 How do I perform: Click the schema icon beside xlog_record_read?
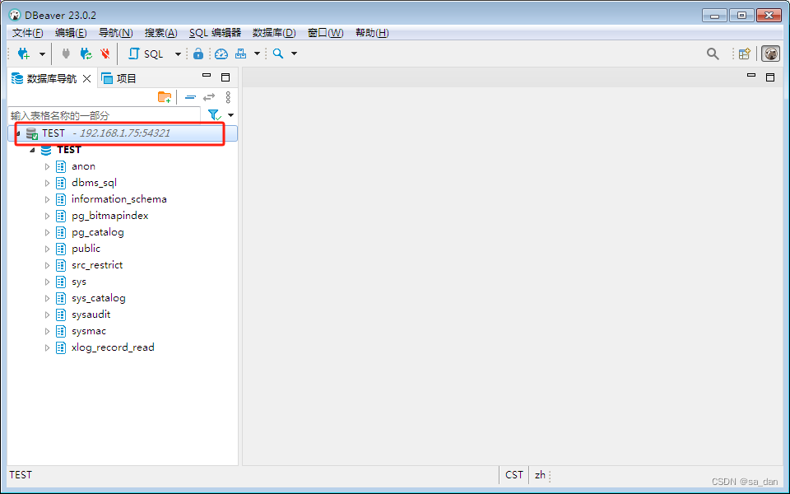(61, 347)
